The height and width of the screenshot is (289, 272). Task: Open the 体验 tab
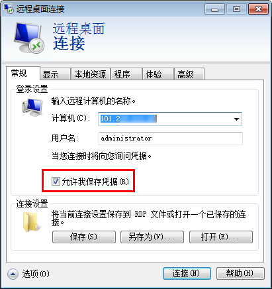[158, 74]
